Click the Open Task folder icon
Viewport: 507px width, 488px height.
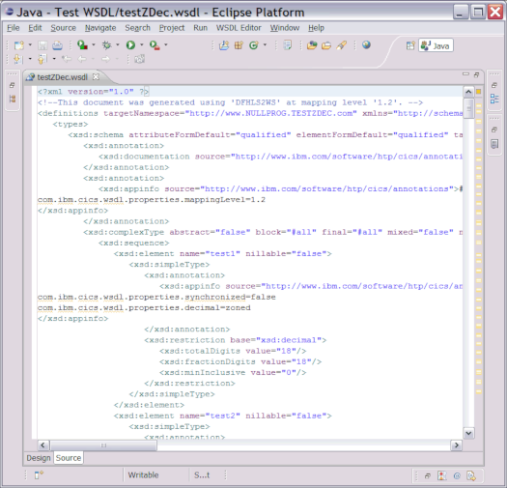(312, 45)
